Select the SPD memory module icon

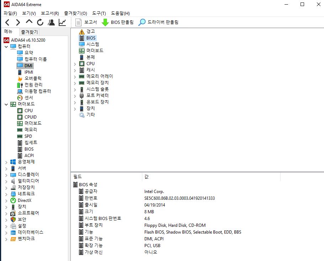[20, 136]
